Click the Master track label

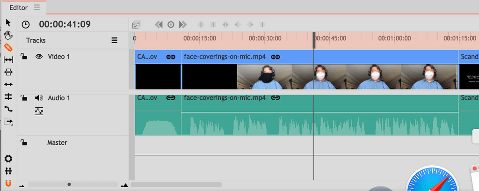pyautogui.click(x=57, y=143)
